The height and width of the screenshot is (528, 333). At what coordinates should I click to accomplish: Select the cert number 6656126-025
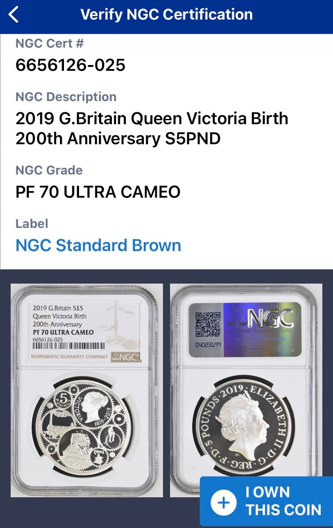(71, 65)
